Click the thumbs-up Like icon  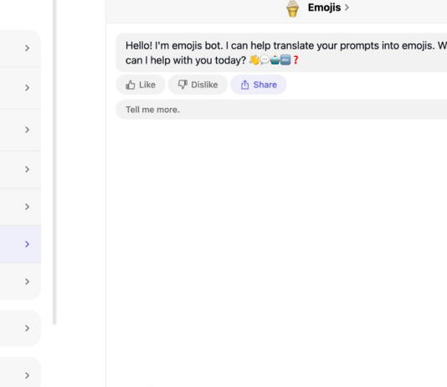click(x=131, y=85)
